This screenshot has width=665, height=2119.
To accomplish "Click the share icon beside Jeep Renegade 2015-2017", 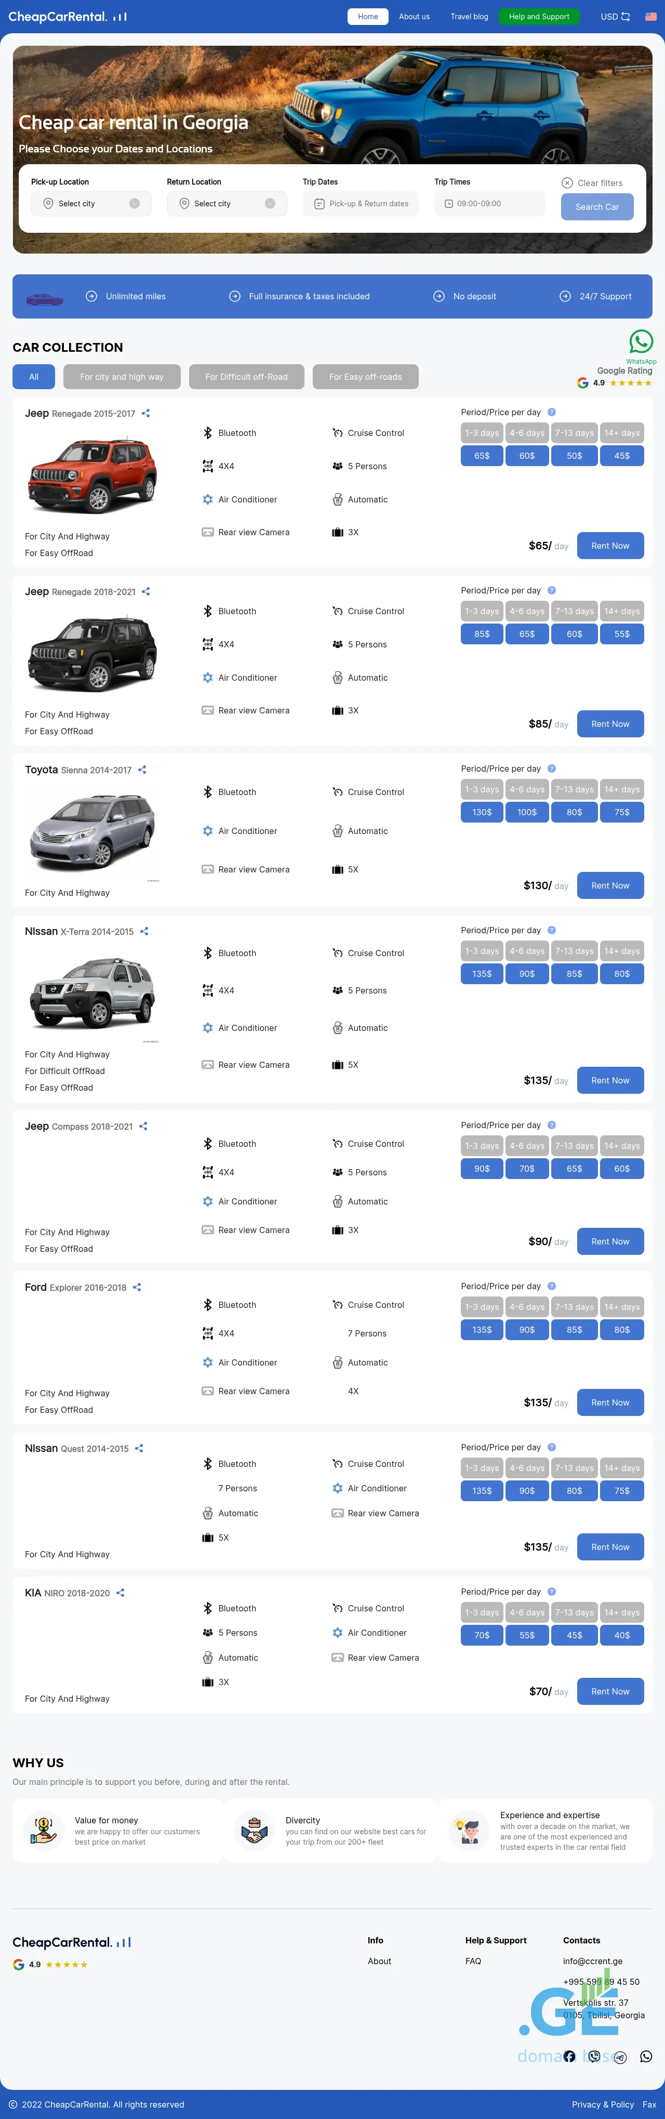I will (145, 414).
